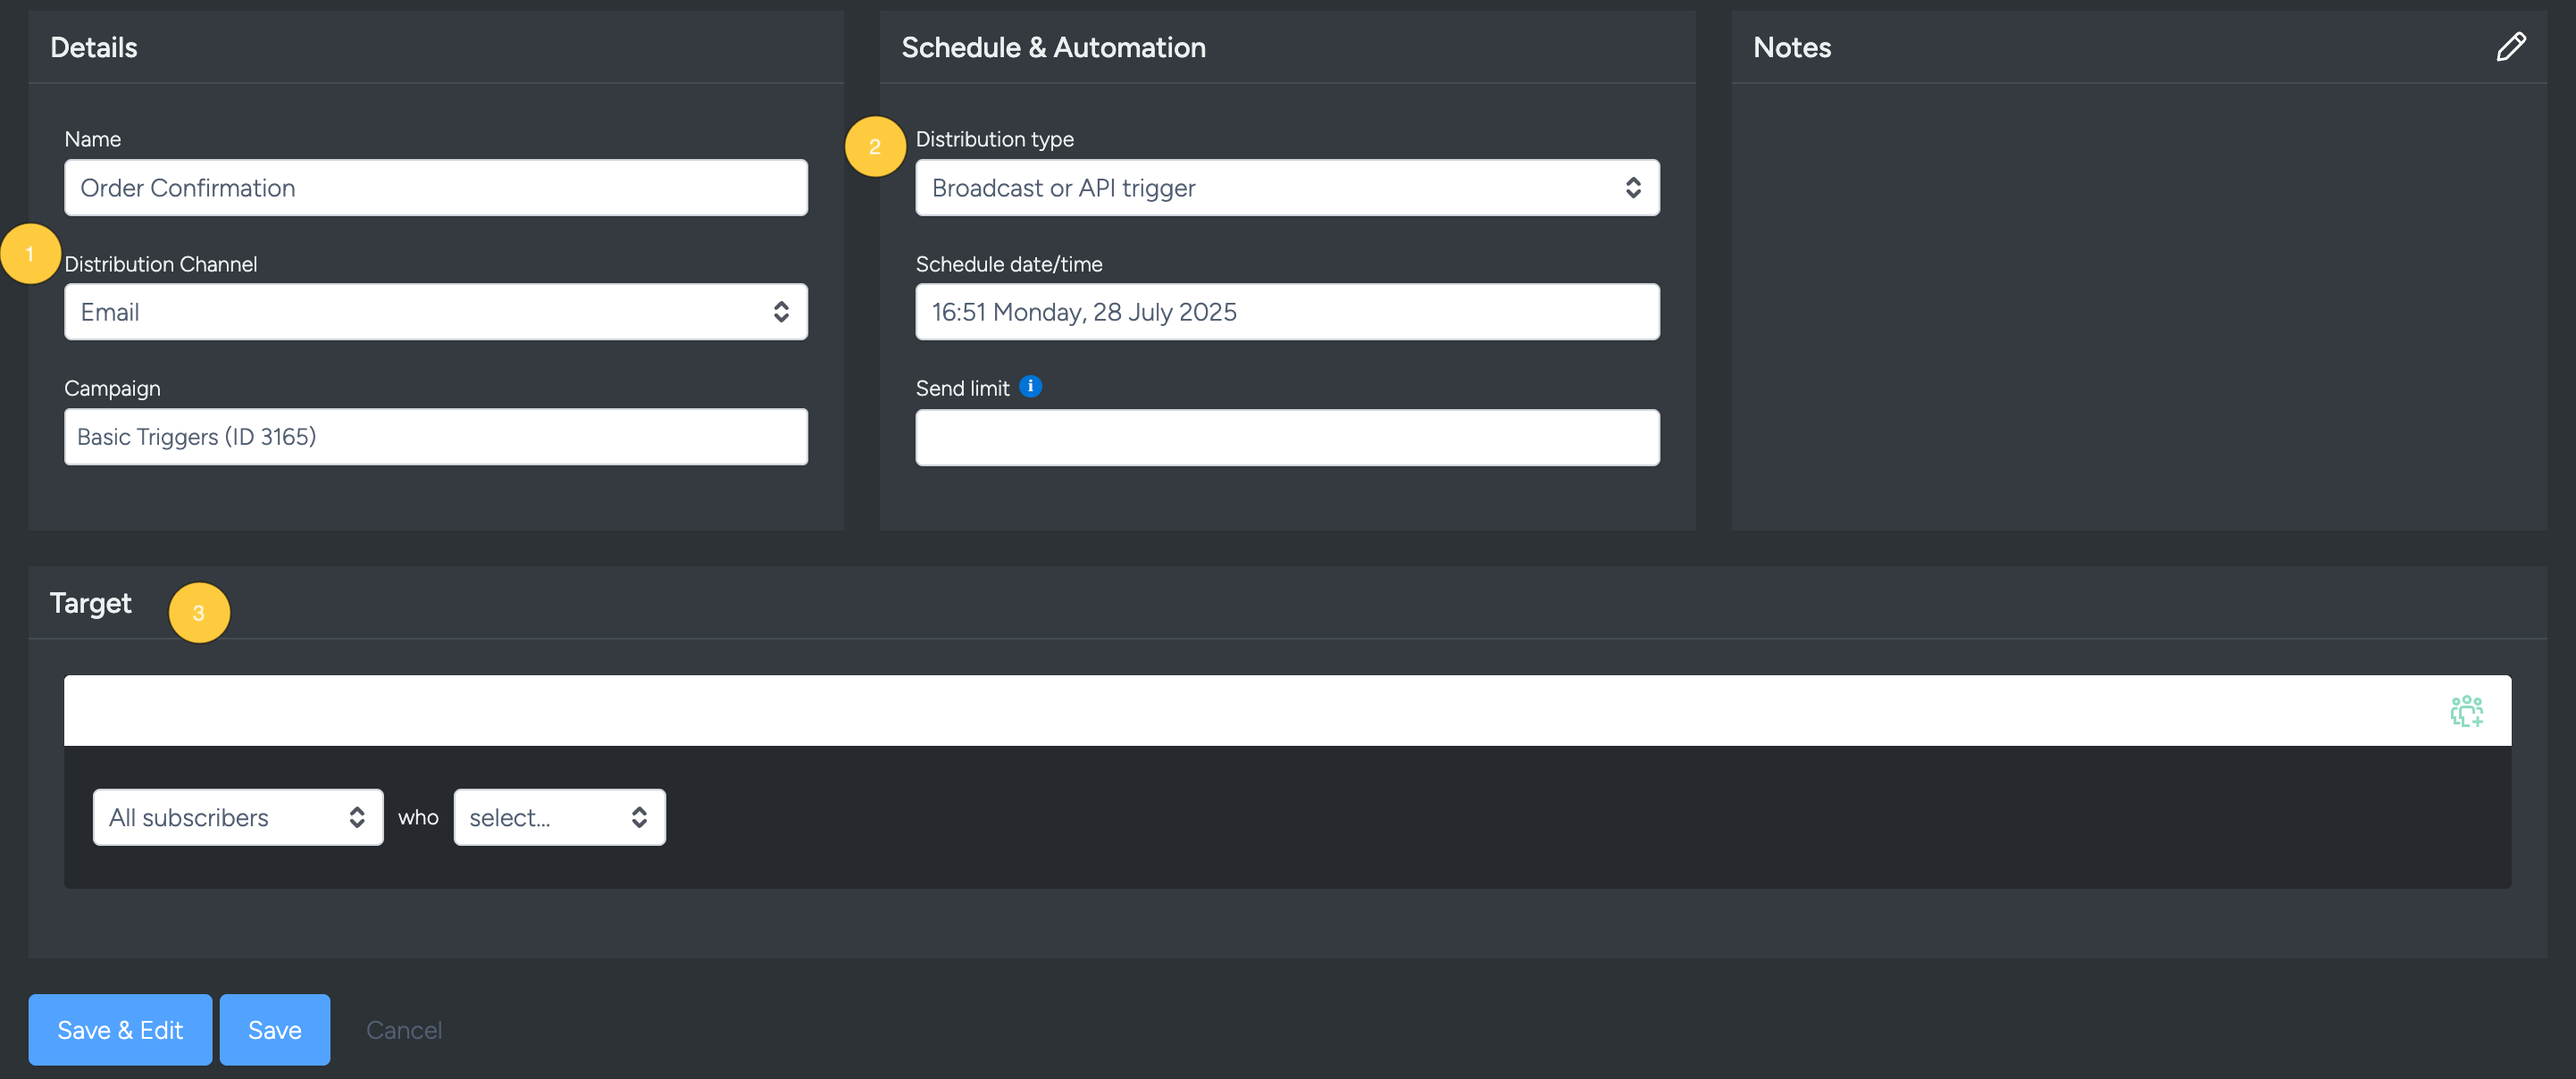Click Cancel to discard changes

click(404, 1029)
